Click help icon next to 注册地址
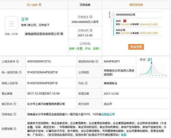The image size is (171, 138). tap(15, 114)
